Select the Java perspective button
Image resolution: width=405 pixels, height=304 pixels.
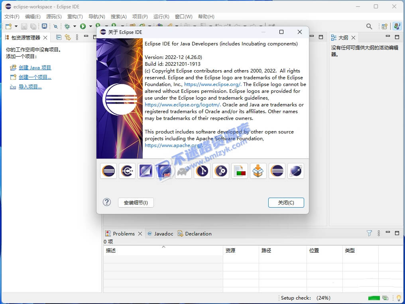click(397, 26)
